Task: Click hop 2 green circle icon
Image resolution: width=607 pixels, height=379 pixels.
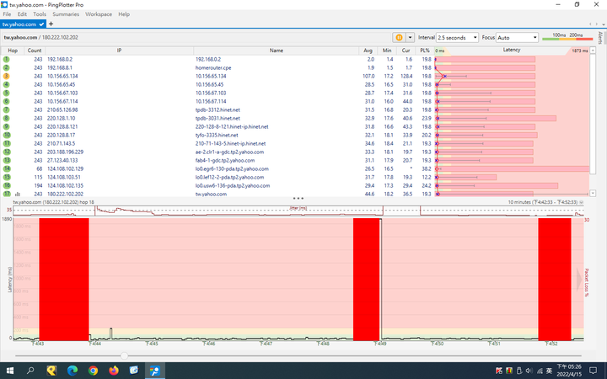Action: [x=6, y=67]
